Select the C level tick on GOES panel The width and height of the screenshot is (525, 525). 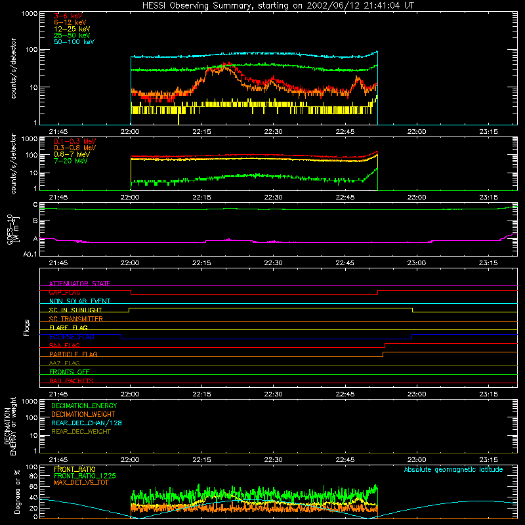(35, 205)
